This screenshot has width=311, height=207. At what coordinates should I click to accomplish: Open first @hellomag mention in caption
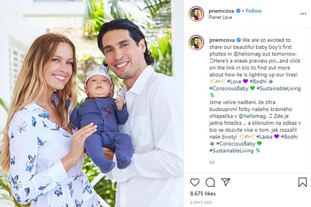(247, 54)
